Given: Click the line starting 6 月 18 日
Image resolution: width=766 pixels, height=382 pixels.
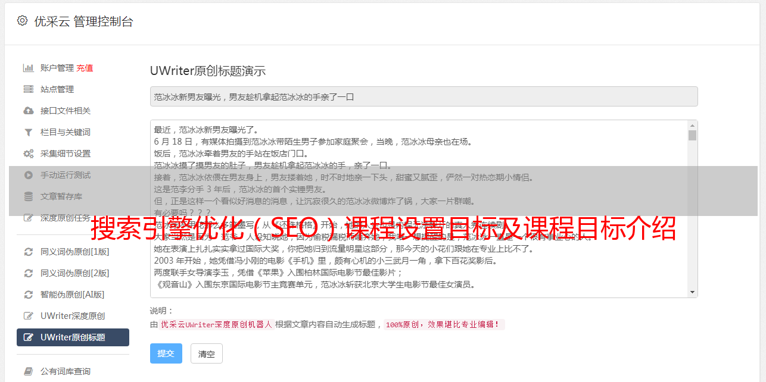Looking at the screenshot, I should point(313,142).
